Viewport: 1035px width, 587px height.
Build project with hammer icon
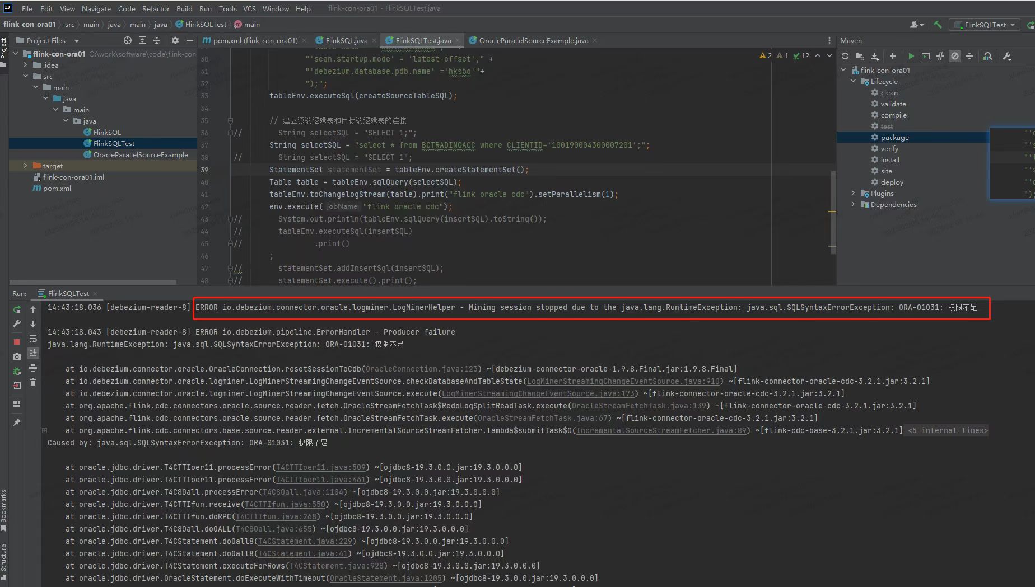pyautogui.click(x=938, y=25)
